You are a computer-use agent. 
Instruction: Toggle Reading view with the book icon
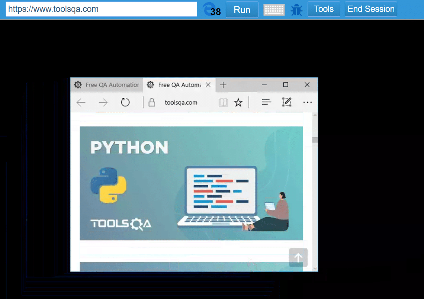pyautogui.click(x=223, y=102)
